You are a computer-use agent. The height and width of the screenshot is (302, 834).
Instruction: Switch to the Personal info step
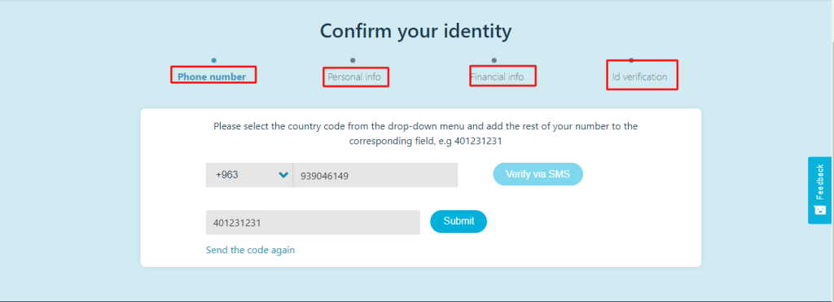click(354, 77)
